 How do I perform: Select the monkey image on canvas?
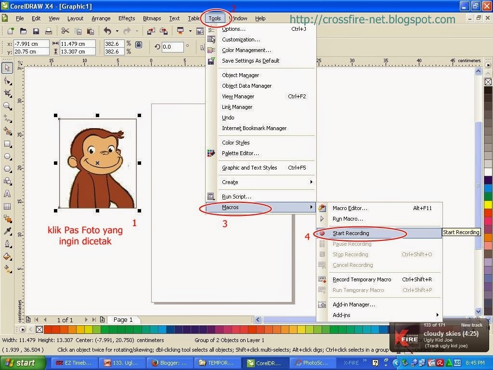click(98, 163)
